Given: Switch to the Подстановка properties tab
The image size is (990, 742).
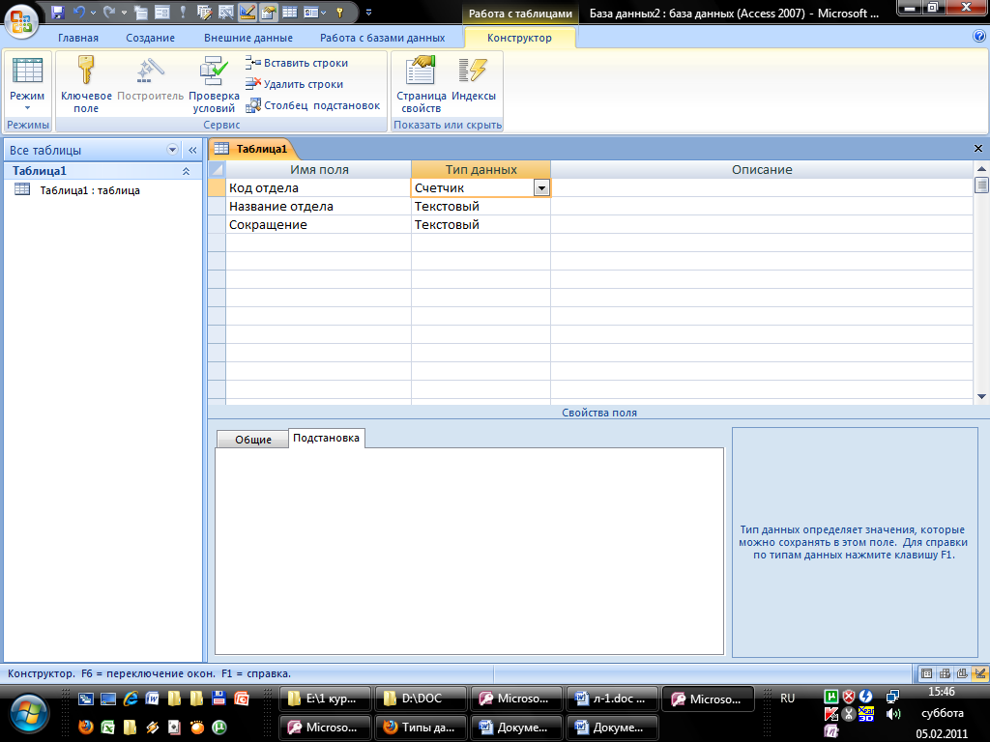Looking at the screenshot, I should [x=327, y=438].
